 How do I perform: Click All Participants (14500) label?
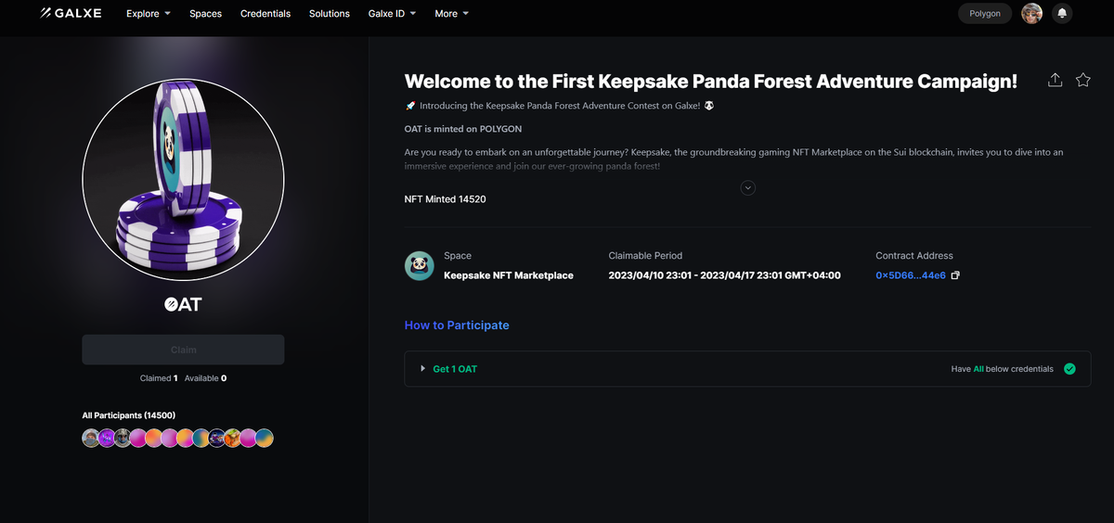pos(129,415)
